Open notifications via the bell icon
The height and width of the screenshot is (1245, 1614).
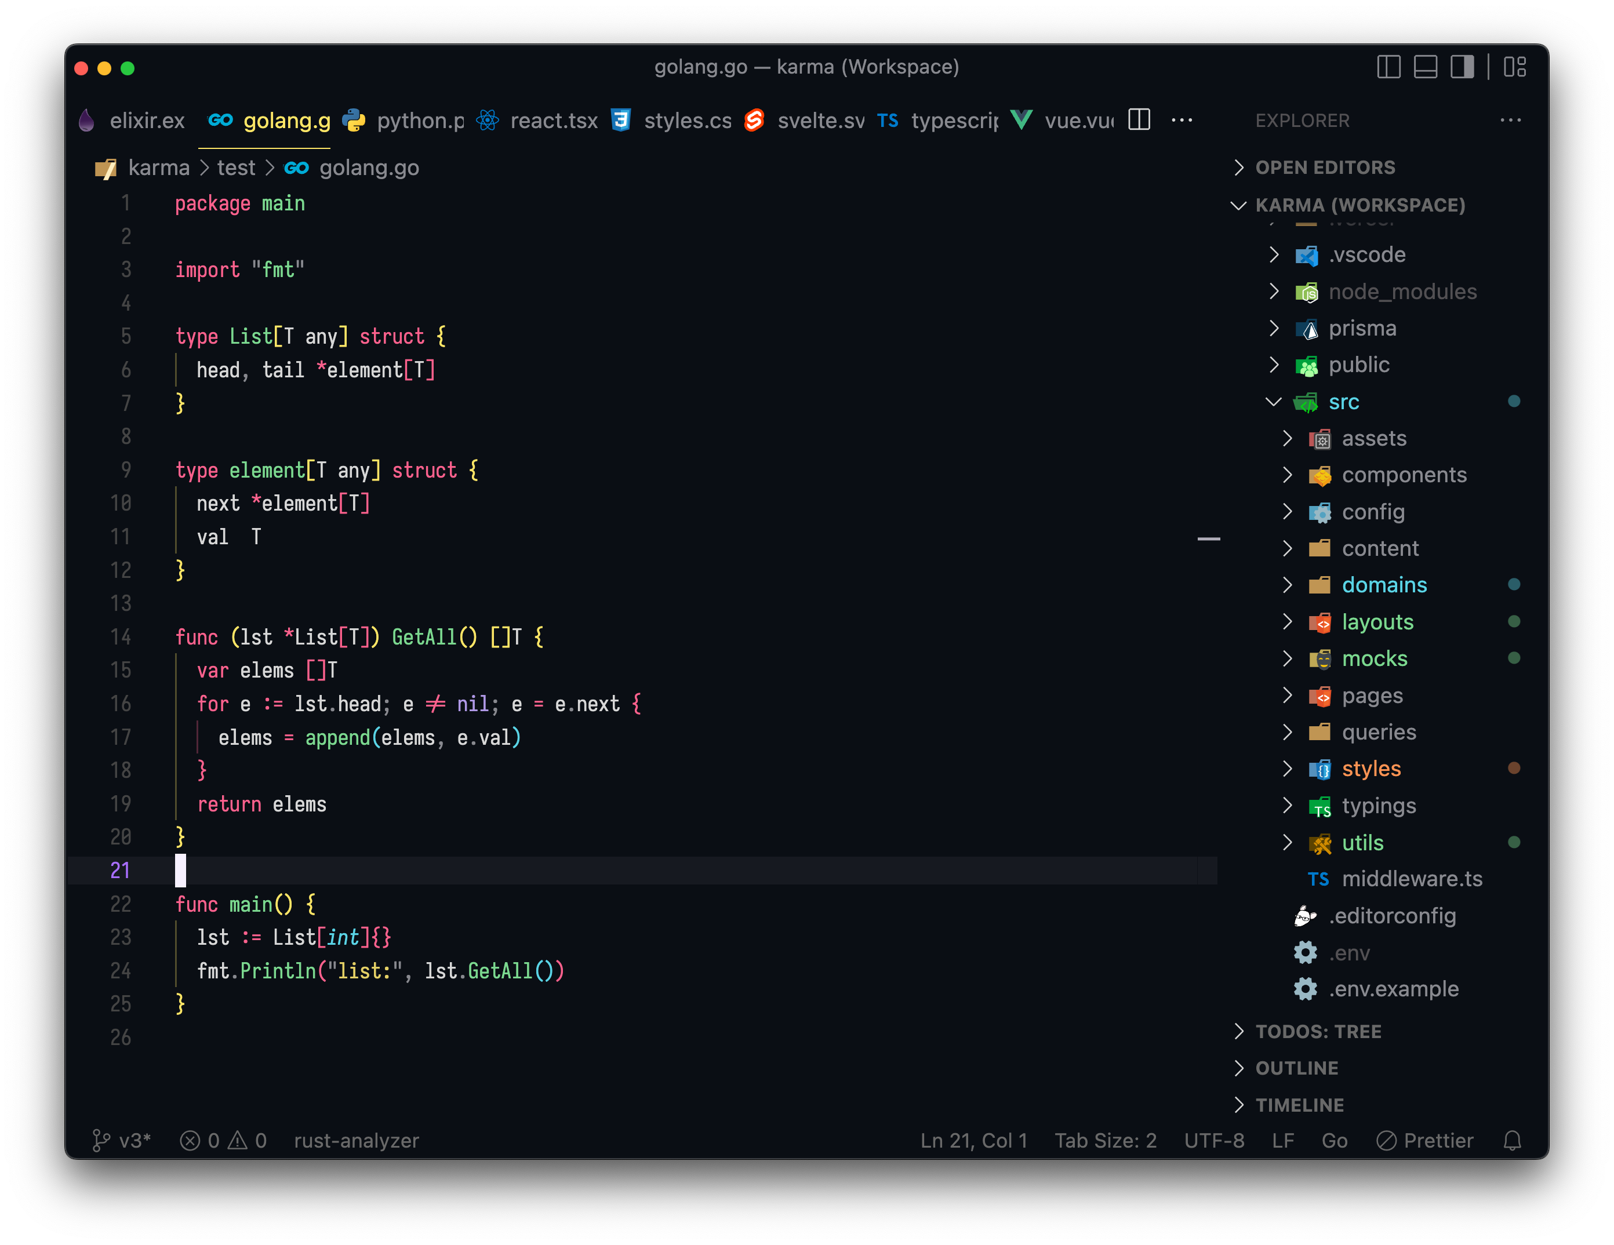(x=1511, y=1140)
